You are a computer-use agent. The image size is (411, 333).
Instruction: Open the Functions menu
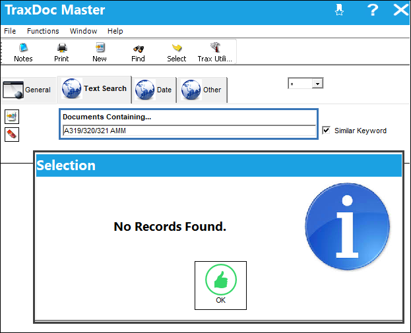pyautogui.click(x=43, y=31)
